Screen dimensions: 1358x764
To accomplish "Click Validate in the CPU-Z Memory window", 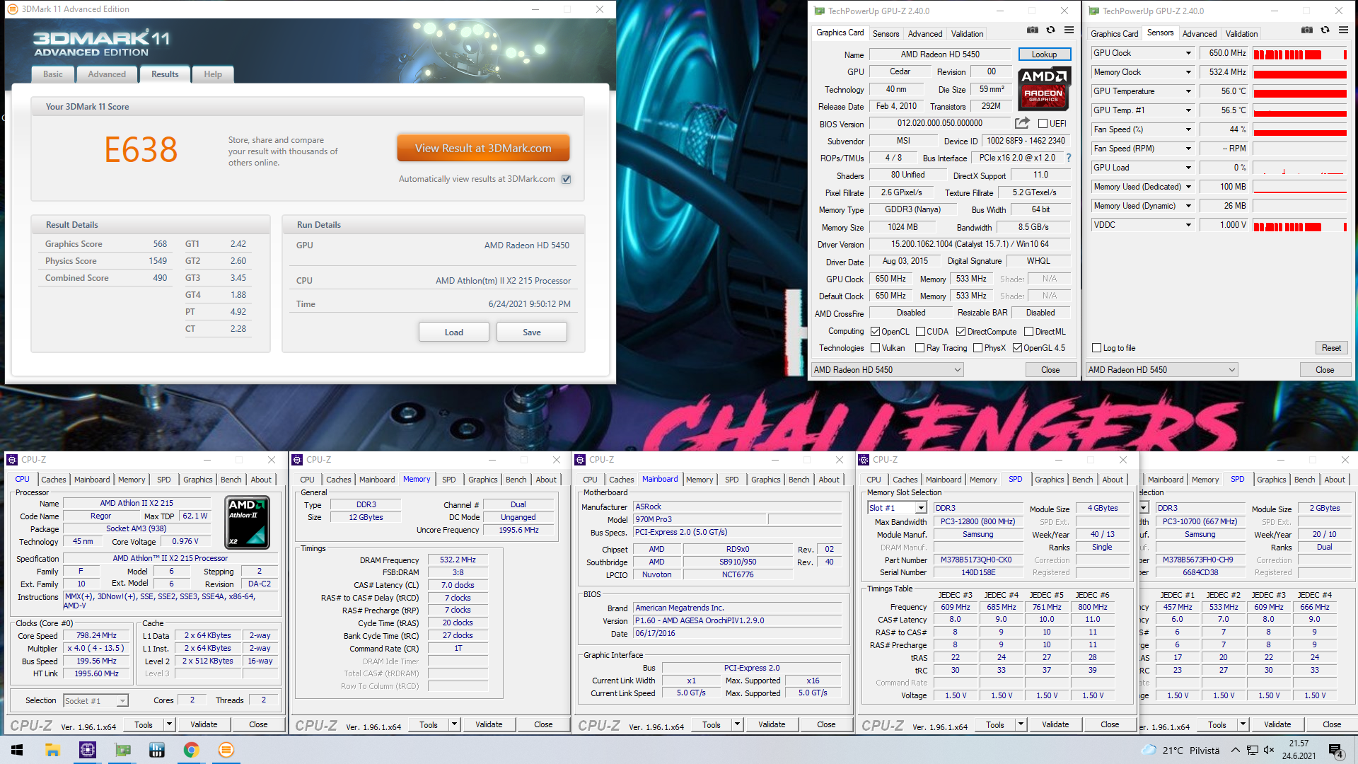I will 489,724.
